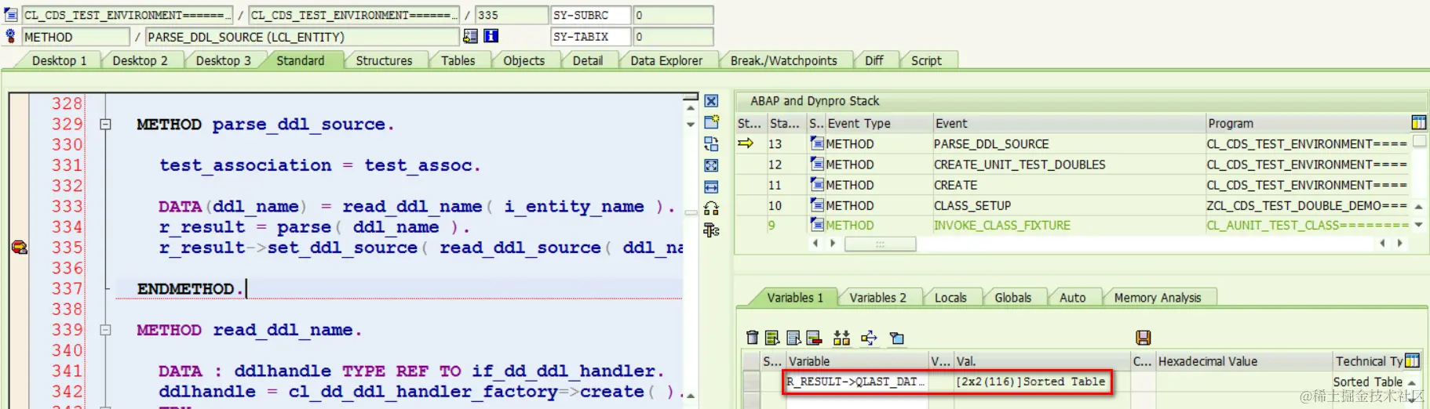Viewport: 1430px width, 409px height.
Task: Click the green list icon next to trash
Action: 772,338
